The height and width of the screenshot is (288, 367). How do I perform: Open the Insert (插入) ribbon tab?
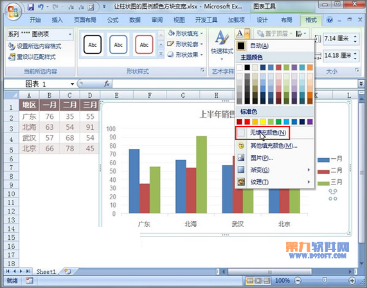tap(57, 20)
